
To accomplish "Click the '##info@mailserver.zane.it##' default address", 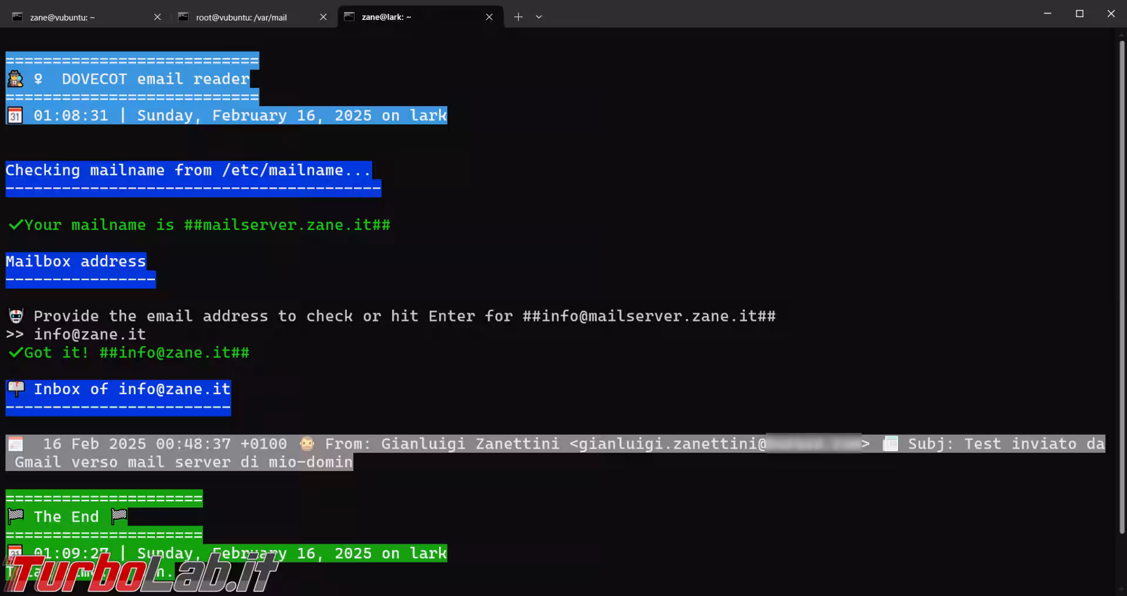I will click(649, 316).
